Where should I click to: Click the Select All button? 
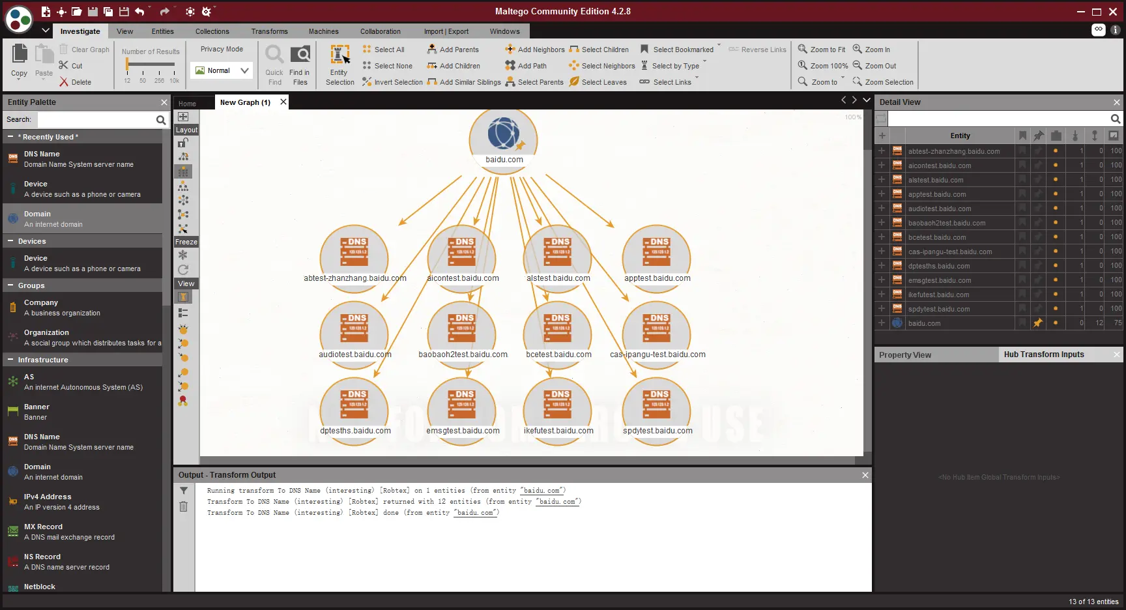point(384,50)
